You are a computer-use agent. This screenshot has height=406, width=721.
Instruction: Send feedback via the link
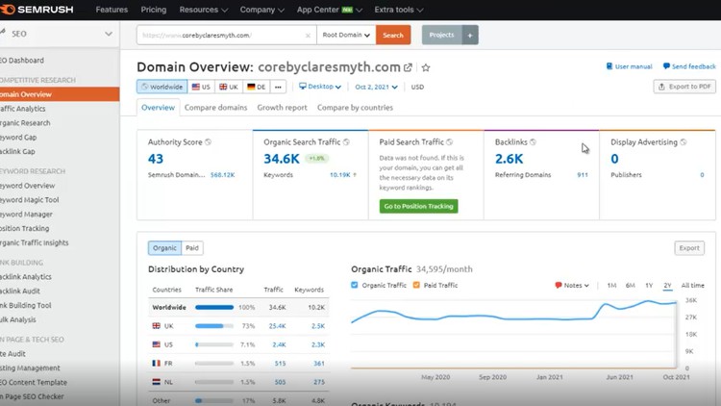[x=689, y=66]
